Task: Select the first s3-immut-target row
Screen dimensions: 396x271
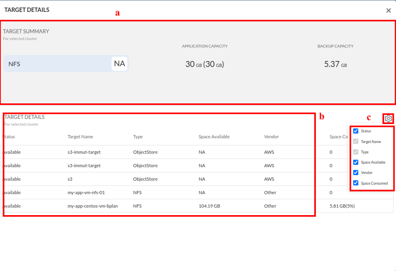Action: point(84,152)
